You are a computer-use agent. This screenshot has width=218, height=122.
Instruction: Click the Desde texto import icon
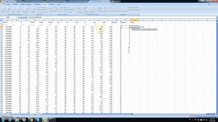[x=13, y=10]
